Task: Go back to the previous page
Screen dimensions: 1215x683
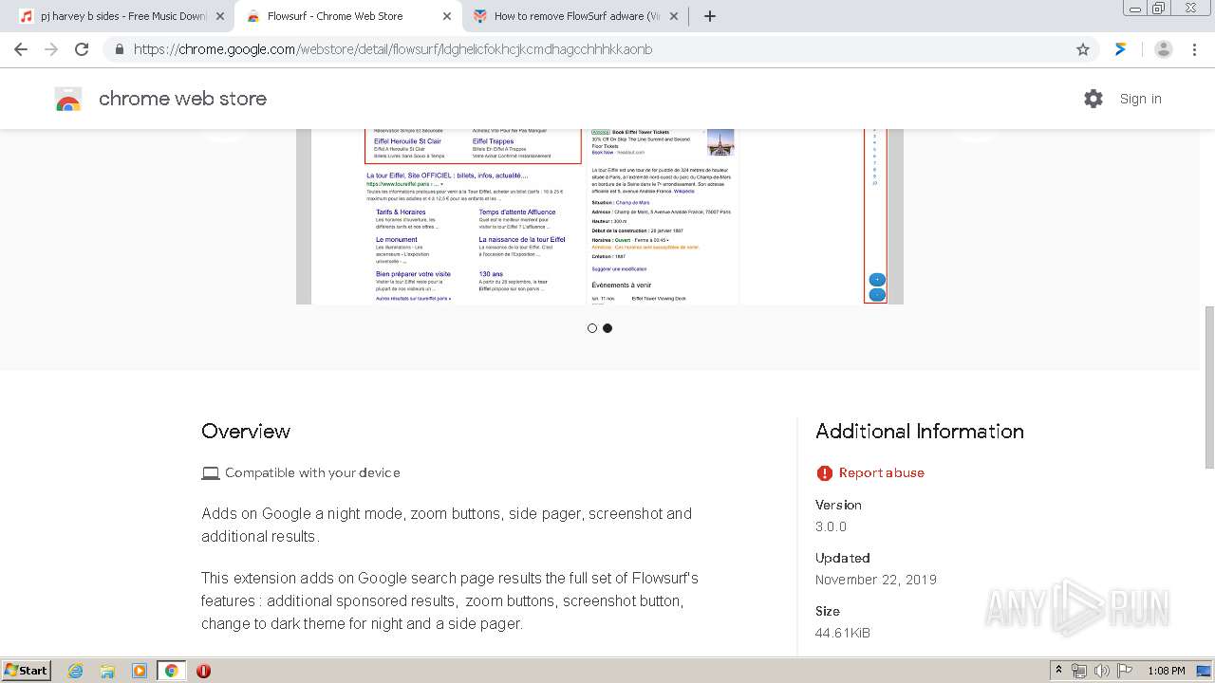Action: [21, 49]
